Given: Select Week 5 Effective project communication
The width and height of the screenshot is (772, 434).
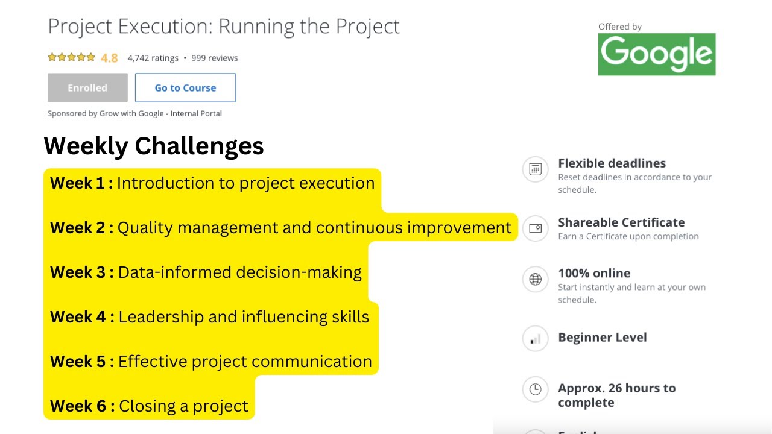Looking at the screenshot, I should coord(211,362).
